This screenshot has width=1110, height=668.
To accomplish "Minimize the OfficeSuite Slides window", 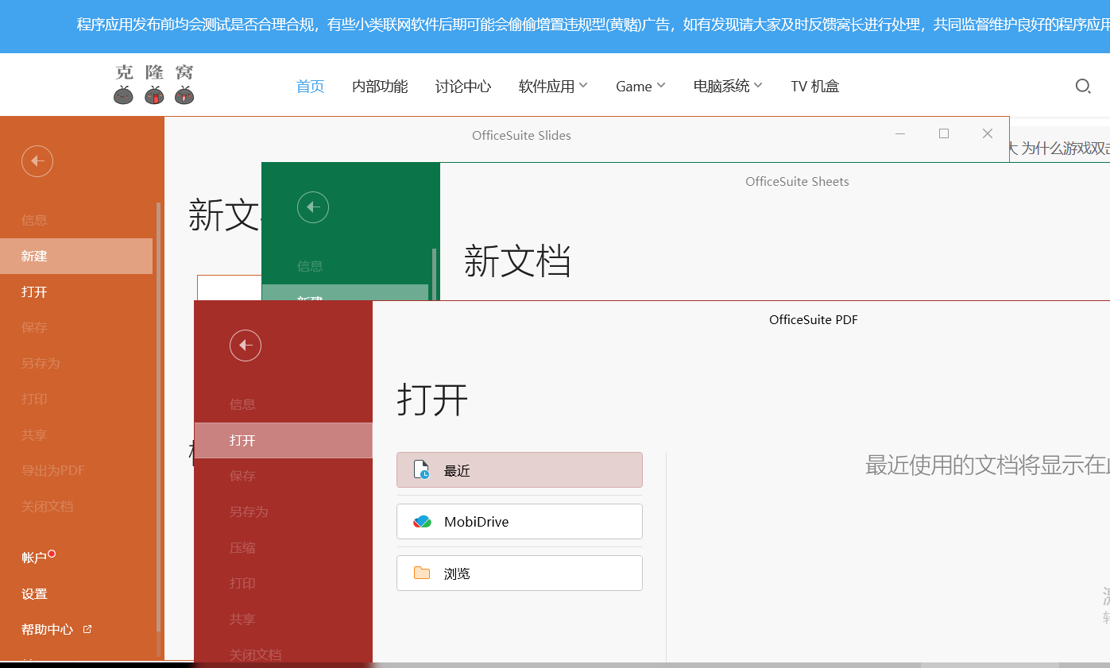I will click(x=900, y=134).
